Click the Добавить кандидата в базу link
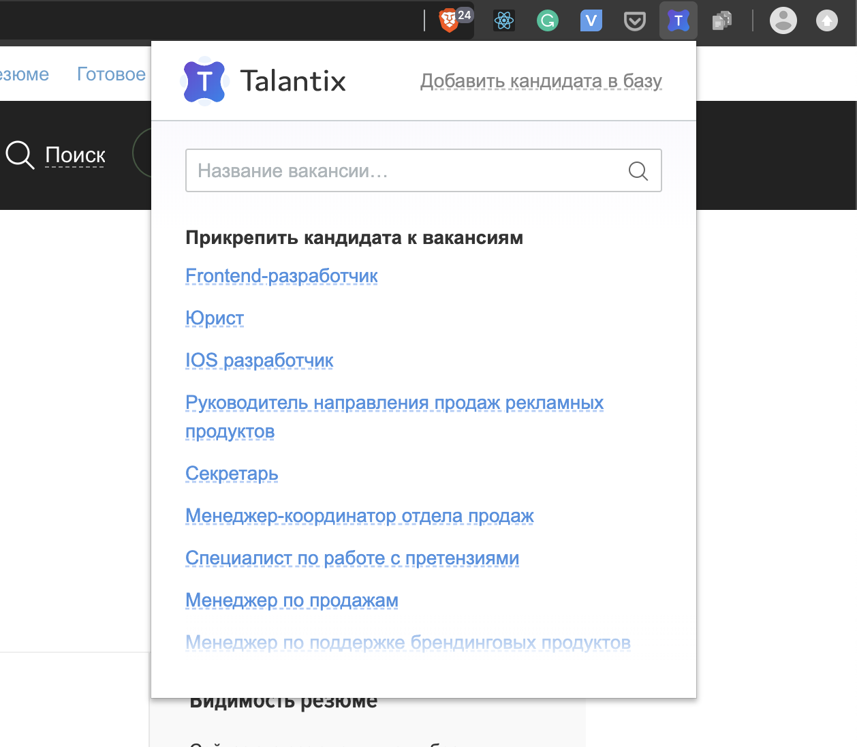Viewport: 857px width, 747px height. coord(541,81)
